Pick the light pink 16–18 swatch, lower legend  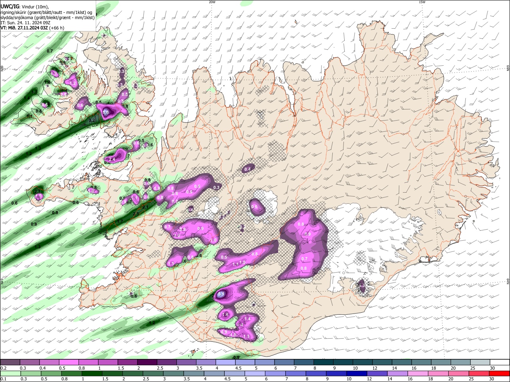point(417,374)
